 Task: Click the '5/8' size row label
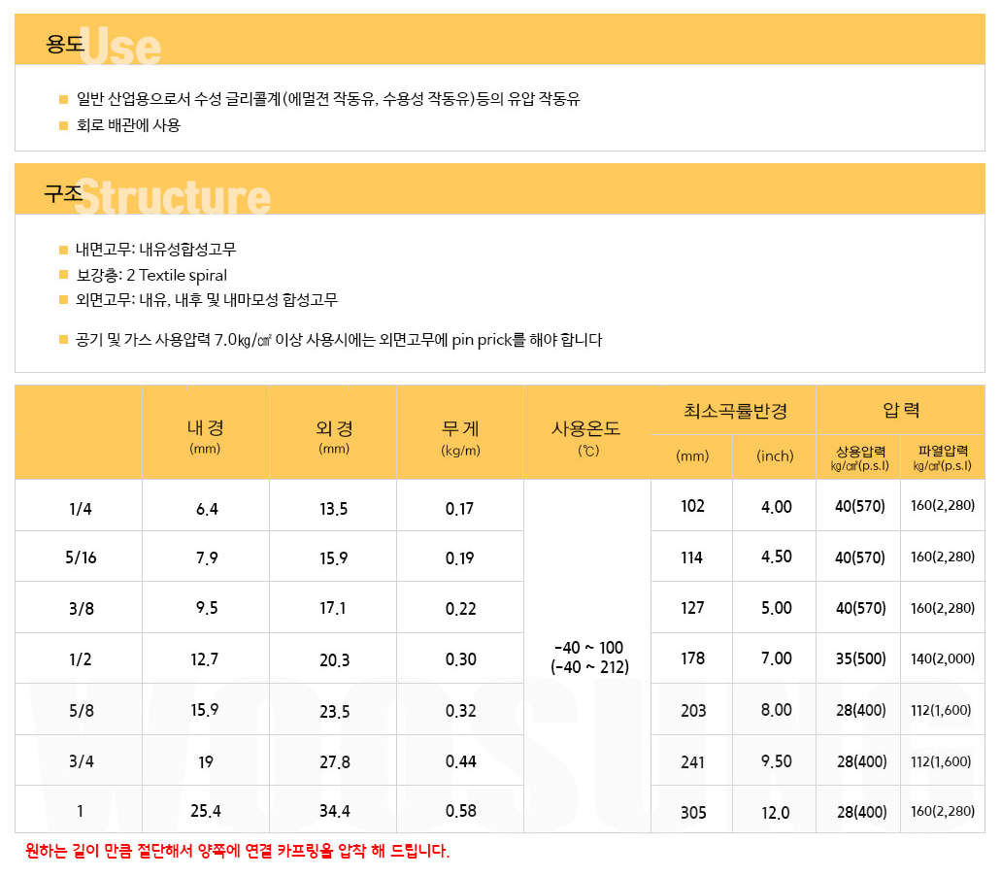pyautogui.click(x=82, y=710)
